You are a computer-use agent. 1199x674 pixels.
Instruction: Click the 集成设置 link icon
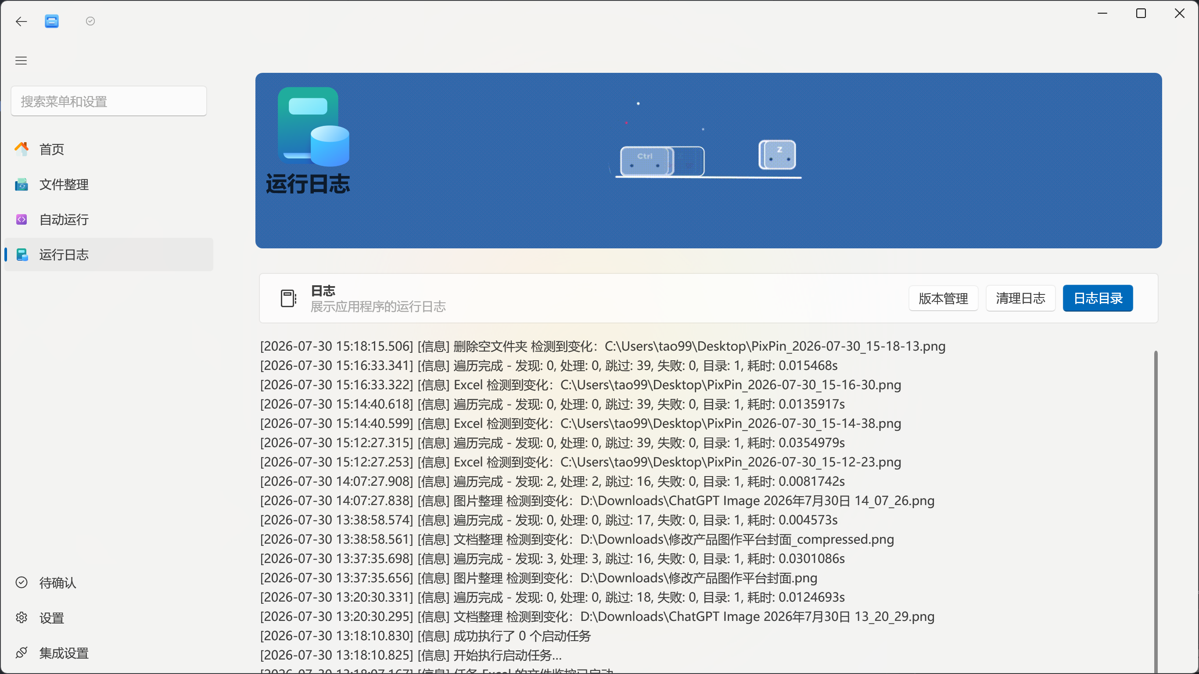click(22, 652)
